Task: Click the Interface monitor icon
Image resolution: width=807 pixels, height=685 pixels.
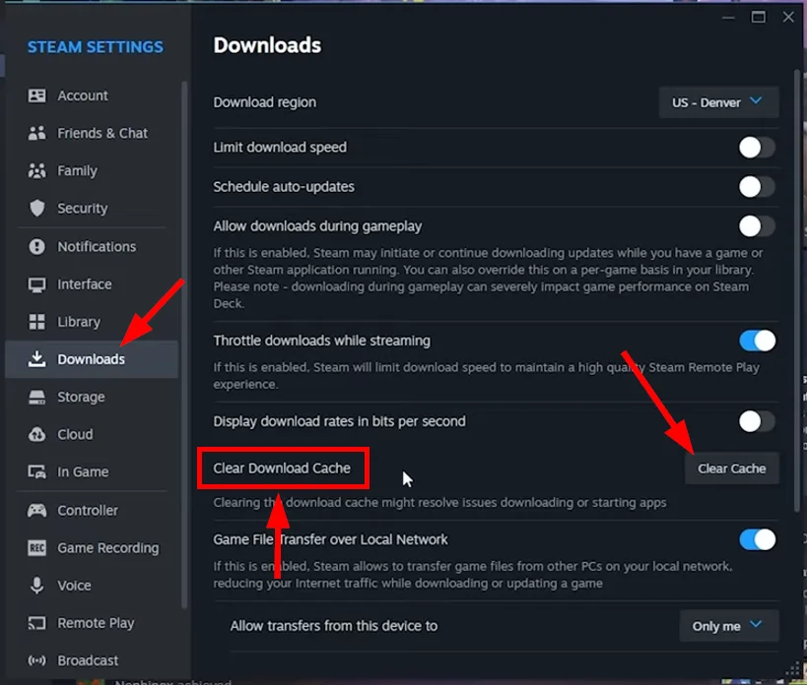Action: (x=36, y=284)
